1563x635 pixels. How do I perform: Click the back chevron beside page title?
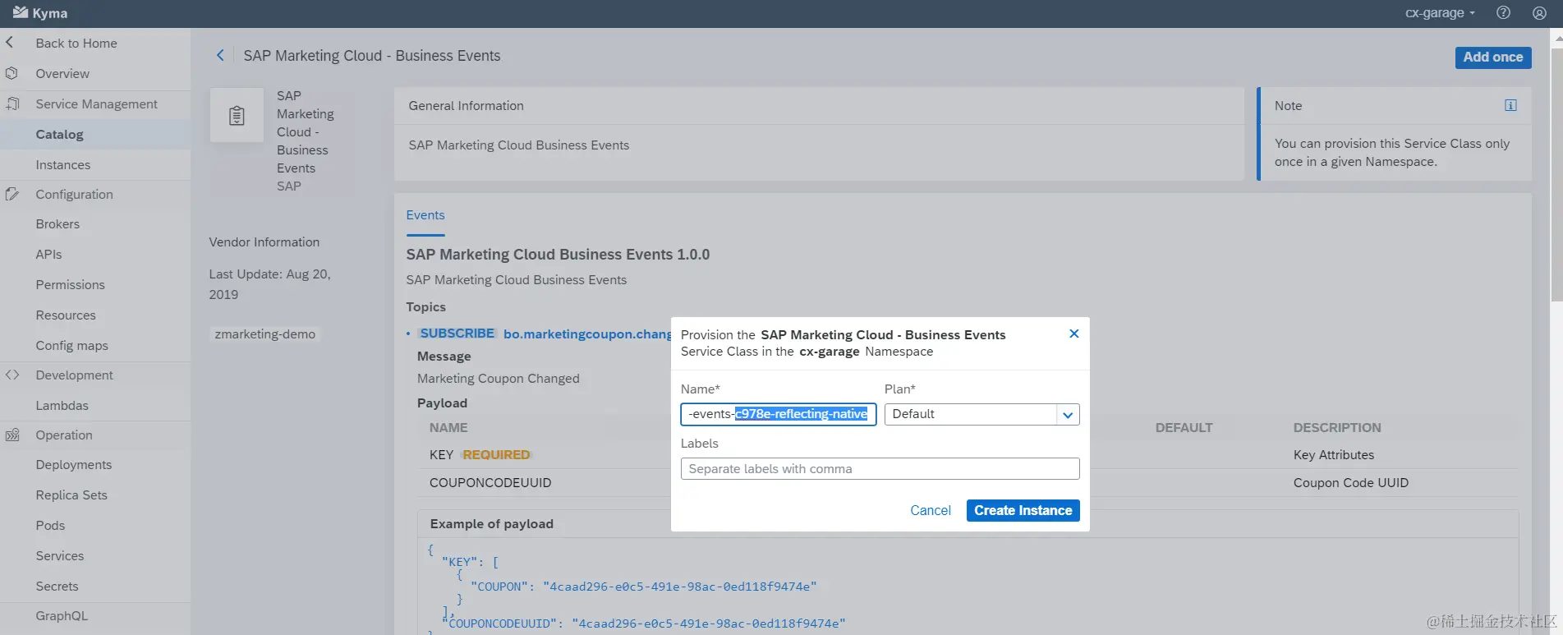(x=220, y=55)
